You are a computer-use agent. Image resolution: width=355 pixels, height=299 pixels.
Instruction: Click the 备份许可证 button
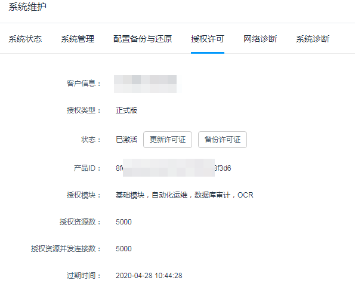pyautogui.click(x=223, y=140)
